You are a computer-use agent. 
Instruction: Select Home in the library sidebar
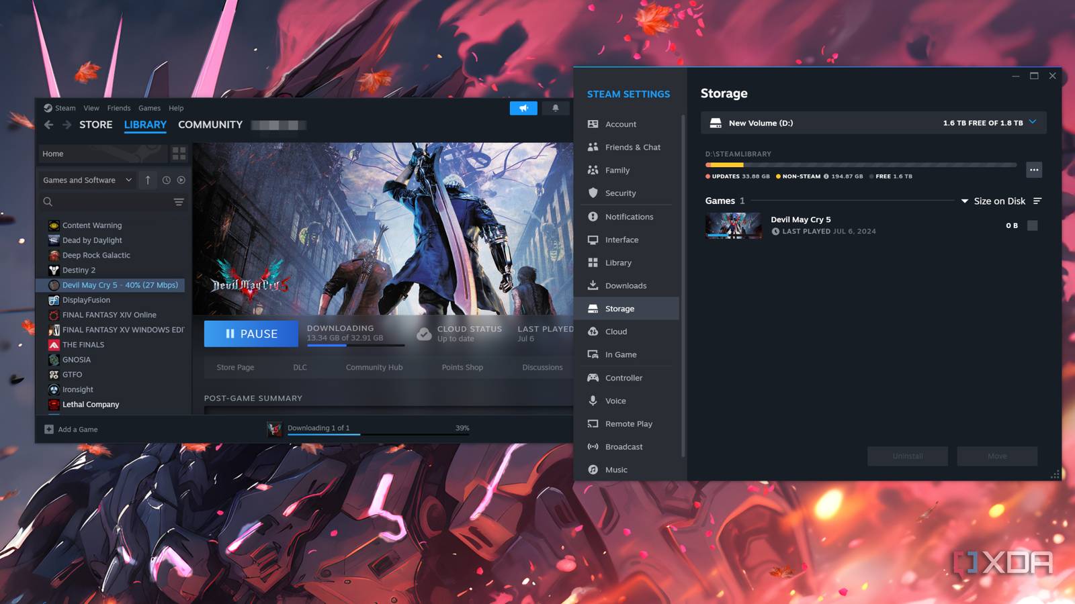[x=101, y=154]
